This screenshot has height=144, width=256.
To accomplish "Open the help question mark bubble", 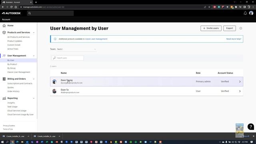I will click(x=251, y=127).
